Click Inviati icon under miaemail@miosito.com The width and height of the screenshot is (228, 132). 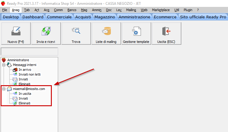click(x=15, y=98)
